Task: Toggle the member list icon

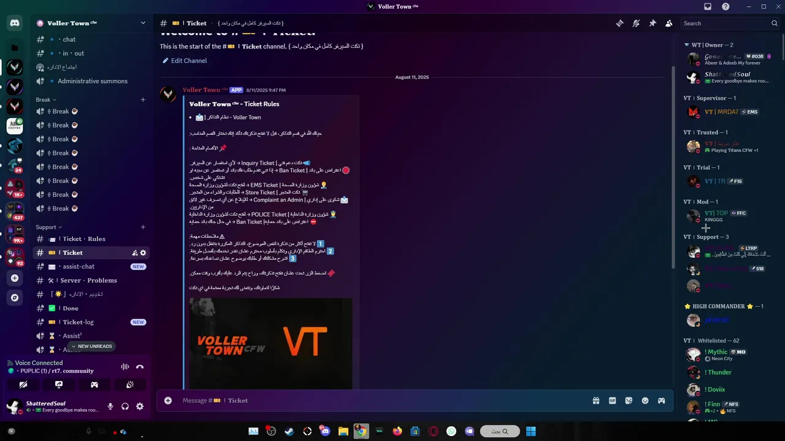Action: [x=669, y=23]
